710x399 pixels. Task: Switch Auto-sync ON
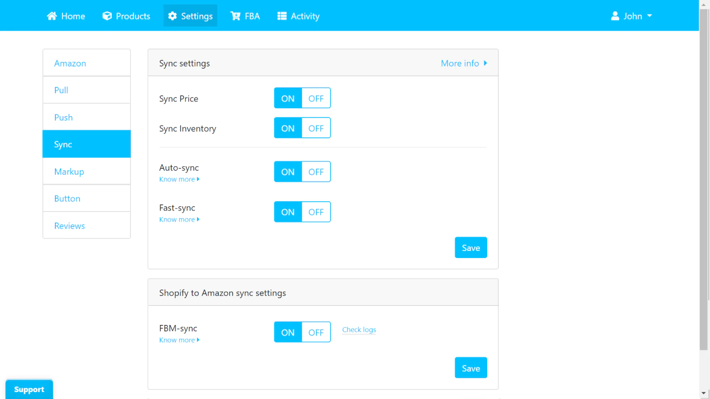pos(288,172)
